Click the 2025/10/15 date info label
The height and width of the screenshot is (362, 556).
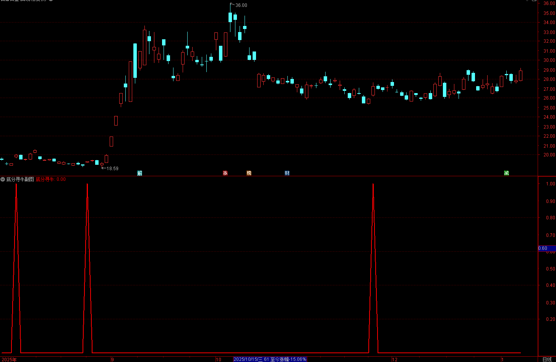pyautogui.click(x=270, y=359)
